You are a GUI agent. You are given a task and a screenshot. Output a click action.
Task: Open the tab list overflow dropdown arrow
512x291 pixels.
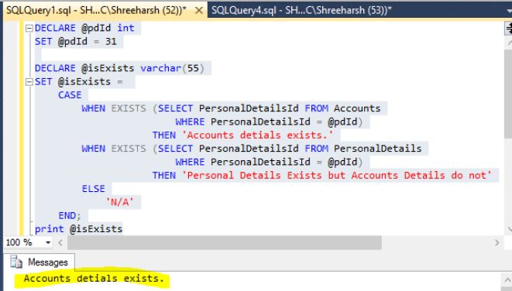pos(509,11)
